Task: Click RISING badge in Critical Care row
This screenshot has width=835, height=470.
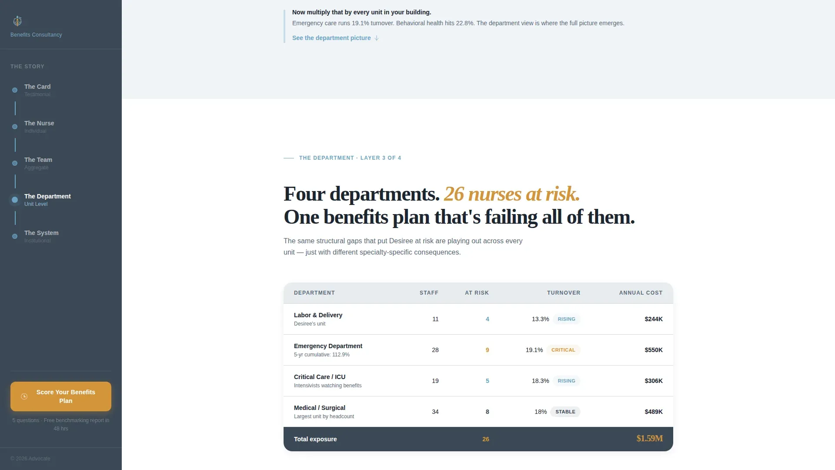Action: [567, 381]
